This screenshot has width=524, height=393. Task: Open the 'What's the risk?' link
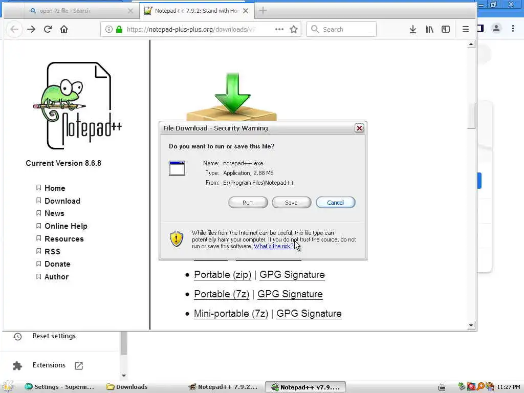click(x=273, y=246)
